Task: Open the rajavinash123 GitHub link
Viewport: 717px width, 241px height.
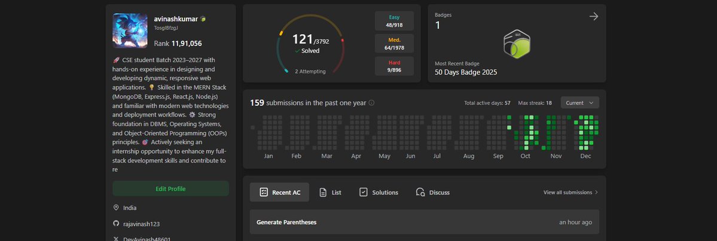Action: click(141, 224)
